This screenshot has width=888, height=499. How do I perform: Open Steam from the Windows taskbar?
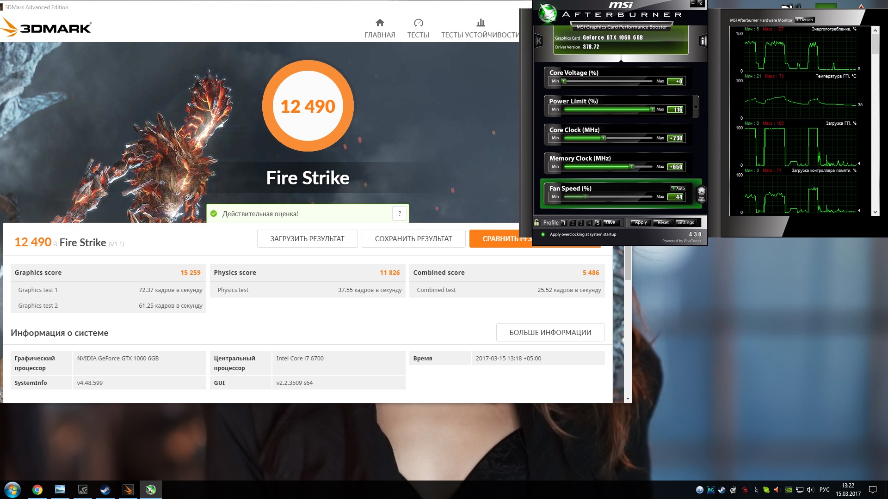click(x=105, y=490)
